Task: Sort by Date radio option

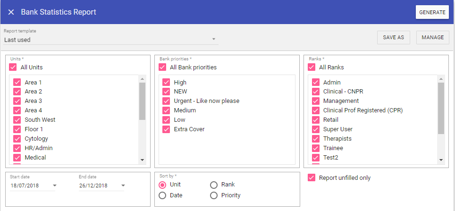Action: click(163, 195)
